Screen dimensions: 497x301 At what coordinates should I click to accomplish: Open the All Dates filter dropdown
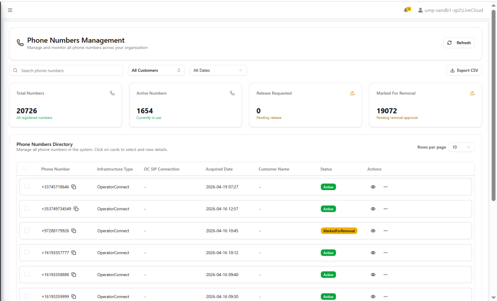[x=218, y=71]
